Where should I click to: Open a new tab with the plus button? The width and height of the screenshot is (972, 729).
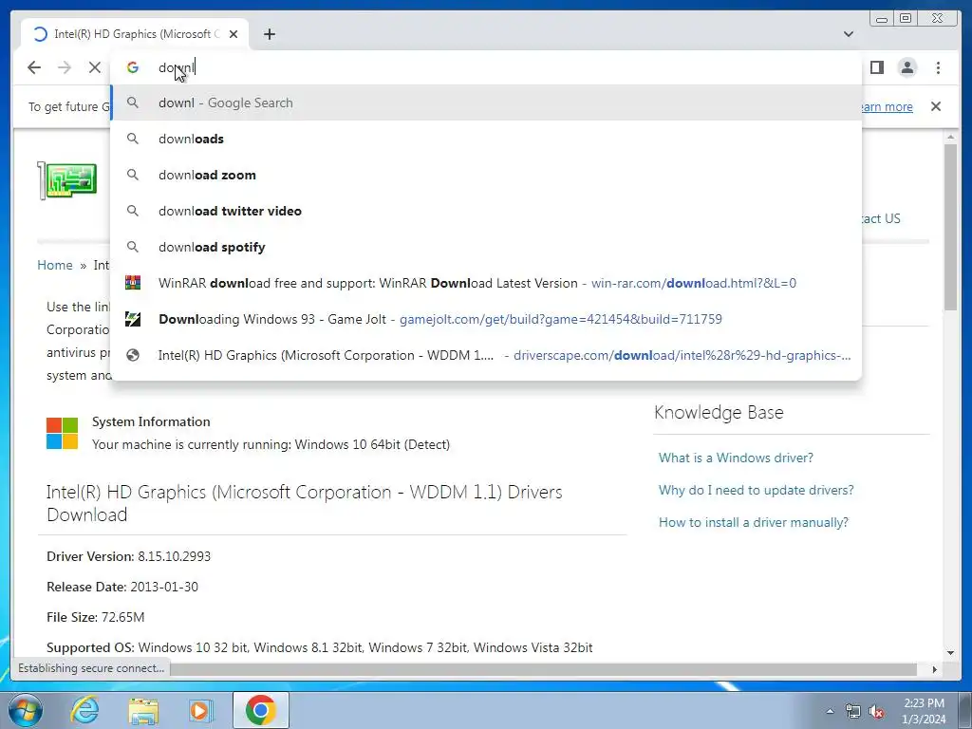[x=269, y=34]
